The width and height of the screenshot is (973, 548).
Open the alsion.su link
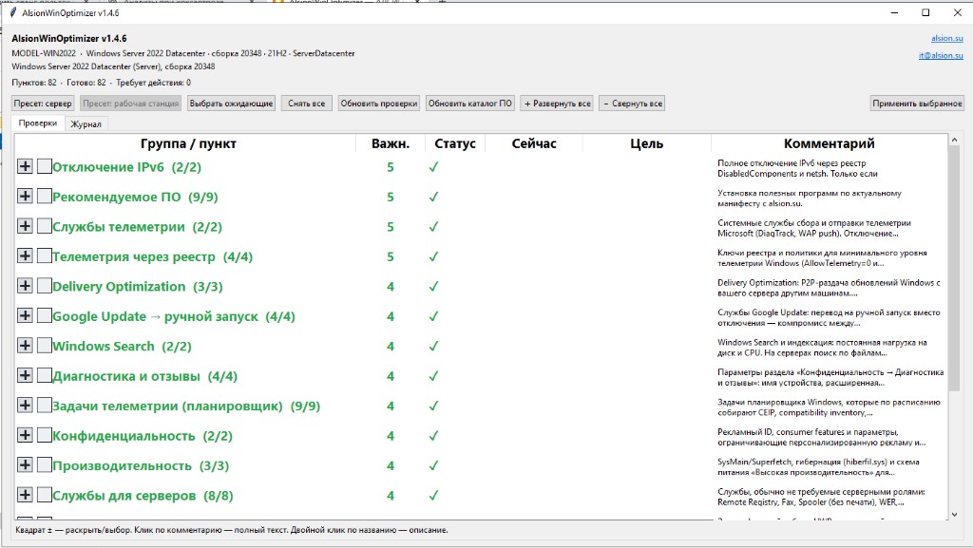[947, 38]
